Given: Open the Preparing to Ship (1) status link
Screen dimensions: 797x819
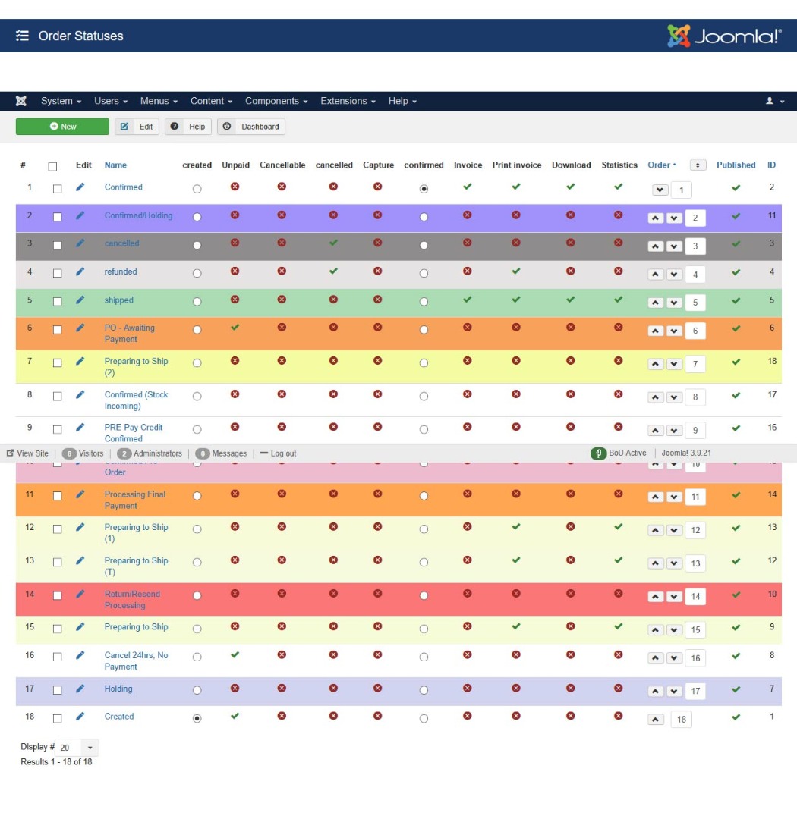Looking at the screenshot, I should tap(137, 533).
